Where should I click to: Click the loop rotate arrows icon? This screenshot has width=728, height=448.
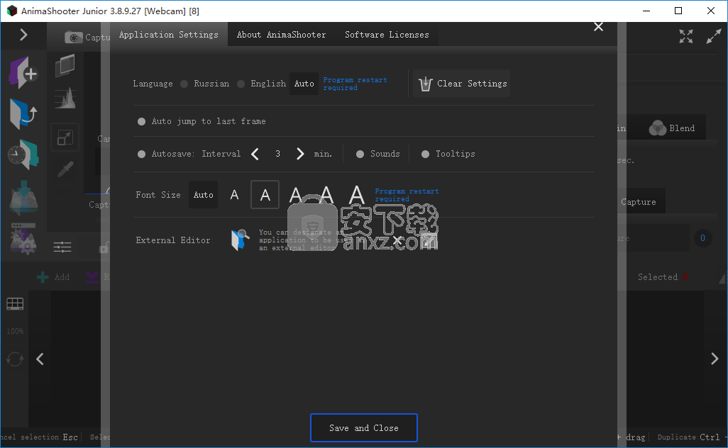tap(15, 359)
